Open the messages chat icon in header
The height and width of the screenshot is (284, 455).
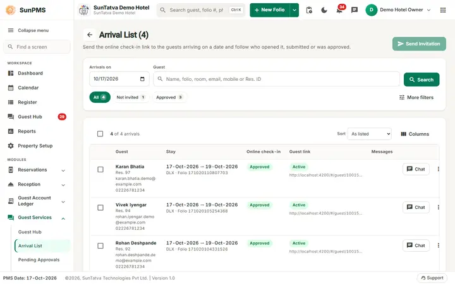tap(355, 10)
